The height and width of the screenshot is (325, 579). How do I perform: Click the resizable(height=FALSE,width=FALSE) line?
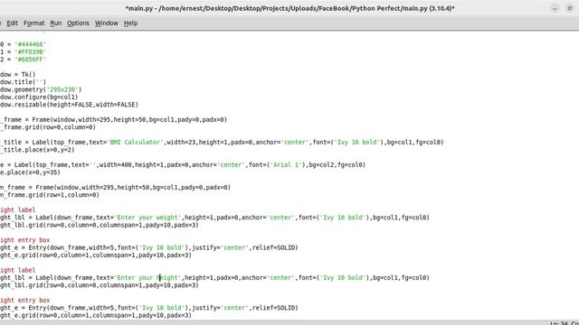pos(69,105)
